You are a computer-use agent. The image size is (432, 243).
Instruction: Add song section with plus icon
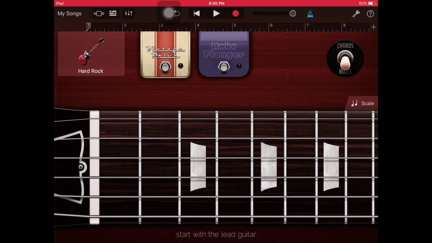coord(373,27)
